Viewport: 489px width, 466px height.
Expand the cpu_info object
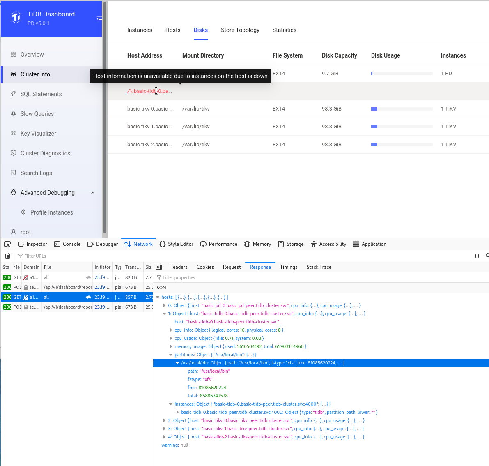171,330
